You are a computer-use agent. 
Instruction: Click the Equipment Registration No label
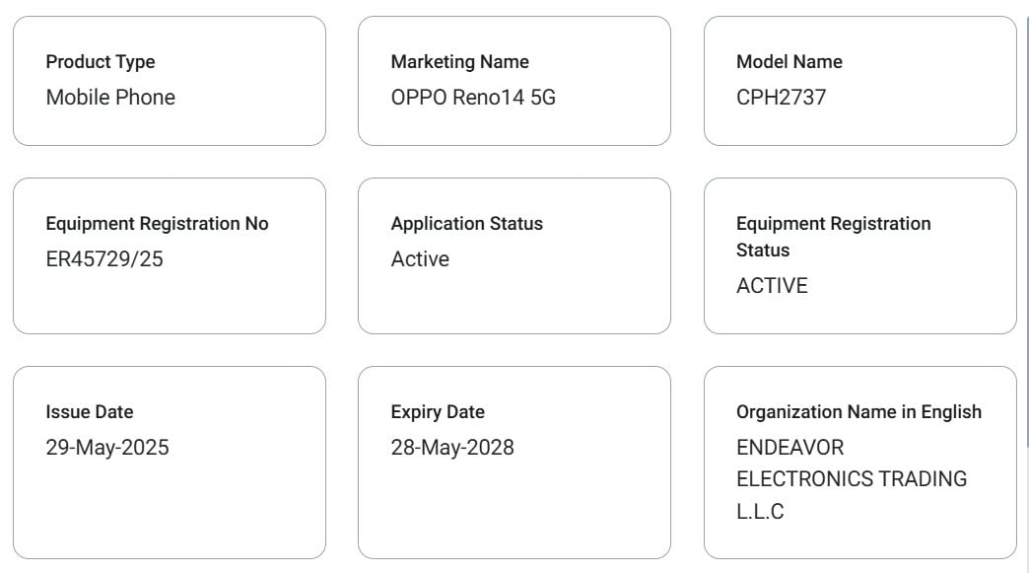coord(157,223)
